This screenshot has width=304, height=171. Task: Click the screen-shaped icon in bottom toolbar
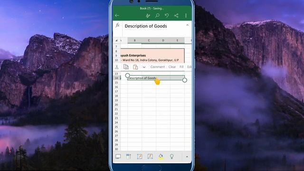(118, 156)
